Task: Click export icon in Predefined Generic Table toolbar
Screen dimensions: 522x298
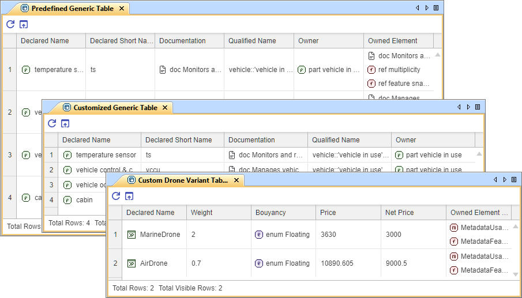Action: coord(24,24)
